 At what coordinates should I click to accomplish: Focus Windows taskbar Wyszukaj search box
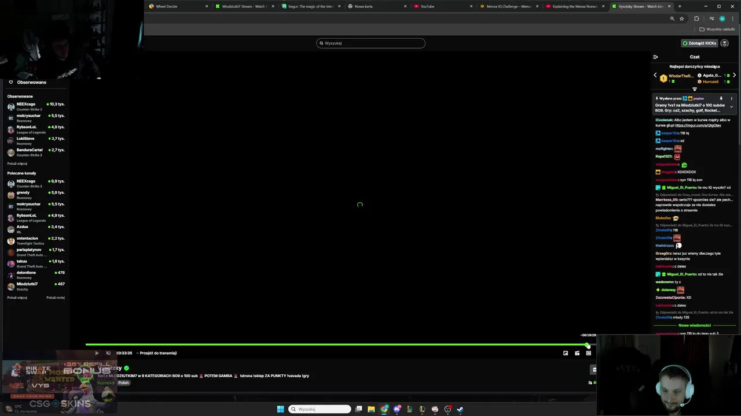320,409
